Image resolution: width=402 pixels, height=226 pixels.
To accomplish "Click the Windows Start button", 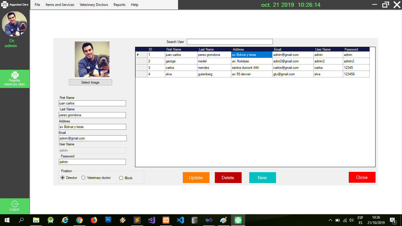I will 6,220.
